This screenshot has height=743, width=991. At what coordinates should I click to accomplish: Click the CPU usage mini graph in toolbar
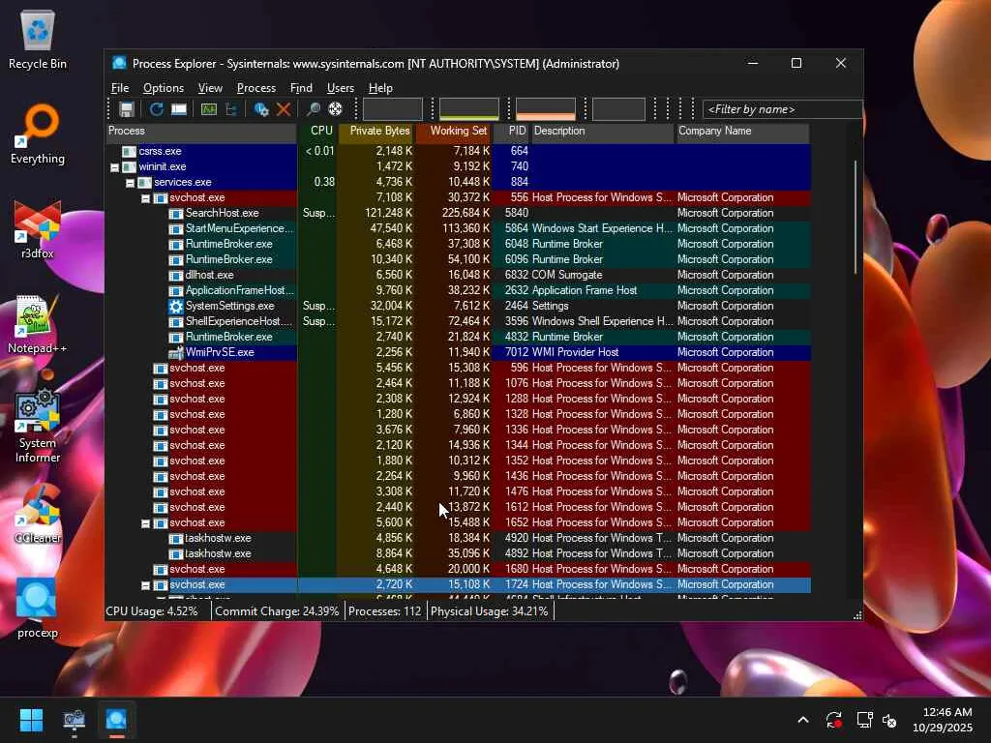(x=393, y=109)
